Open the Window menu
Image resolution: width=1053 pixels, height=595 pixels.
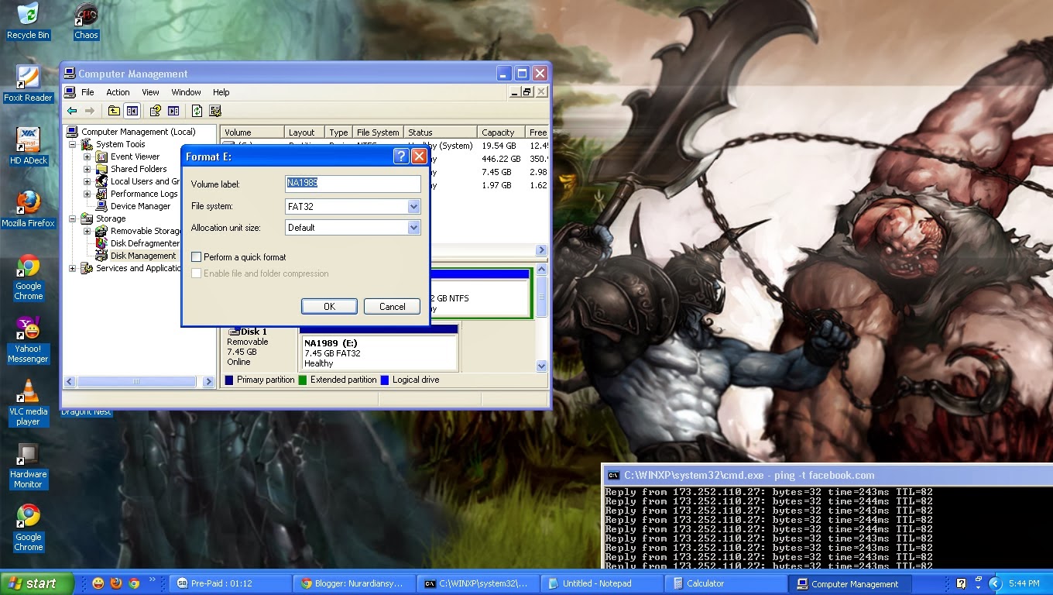tap(186, 92)
